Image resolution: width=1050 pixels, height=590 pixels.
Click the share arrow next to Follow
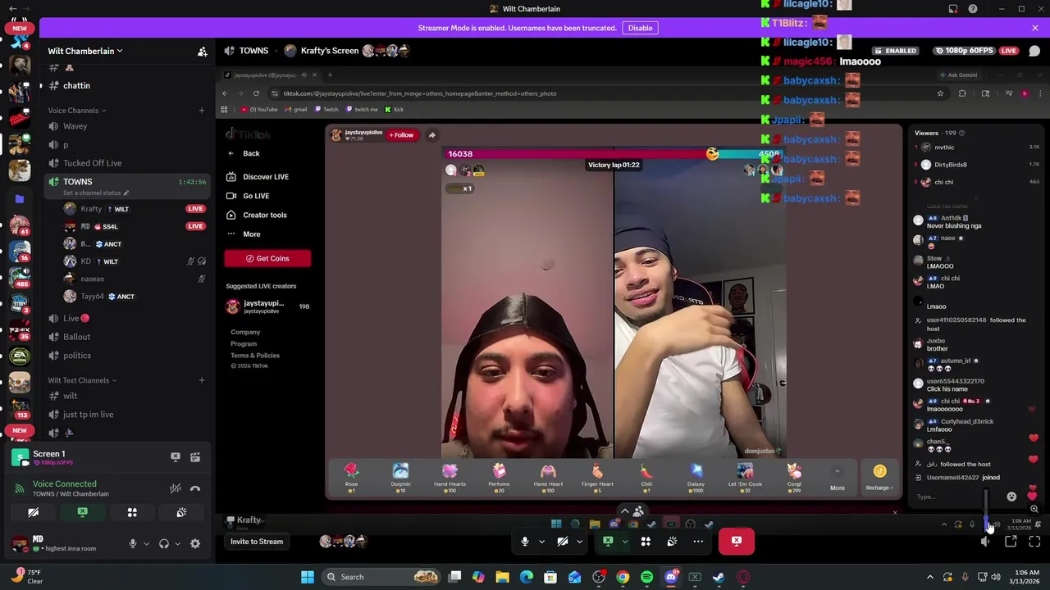[x=432, y=135]
